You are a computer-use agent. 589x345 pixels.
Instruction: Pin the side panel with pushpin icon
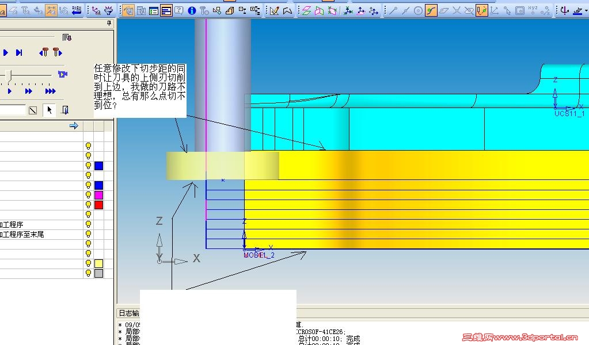(109, 23)
